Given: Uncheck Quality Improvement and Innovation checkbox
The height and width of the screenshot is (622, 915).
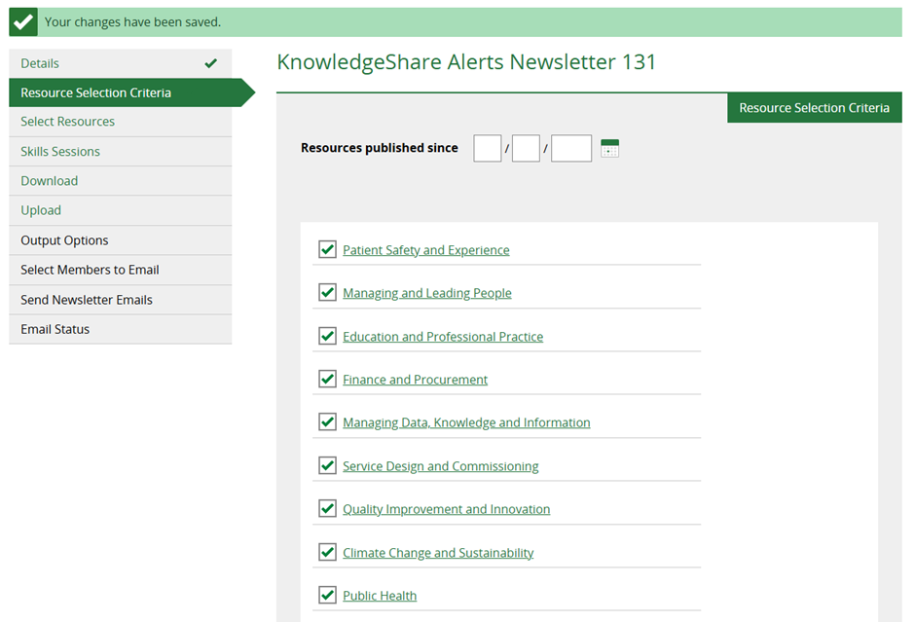Looking at the screenshot, I should point(327,509).
